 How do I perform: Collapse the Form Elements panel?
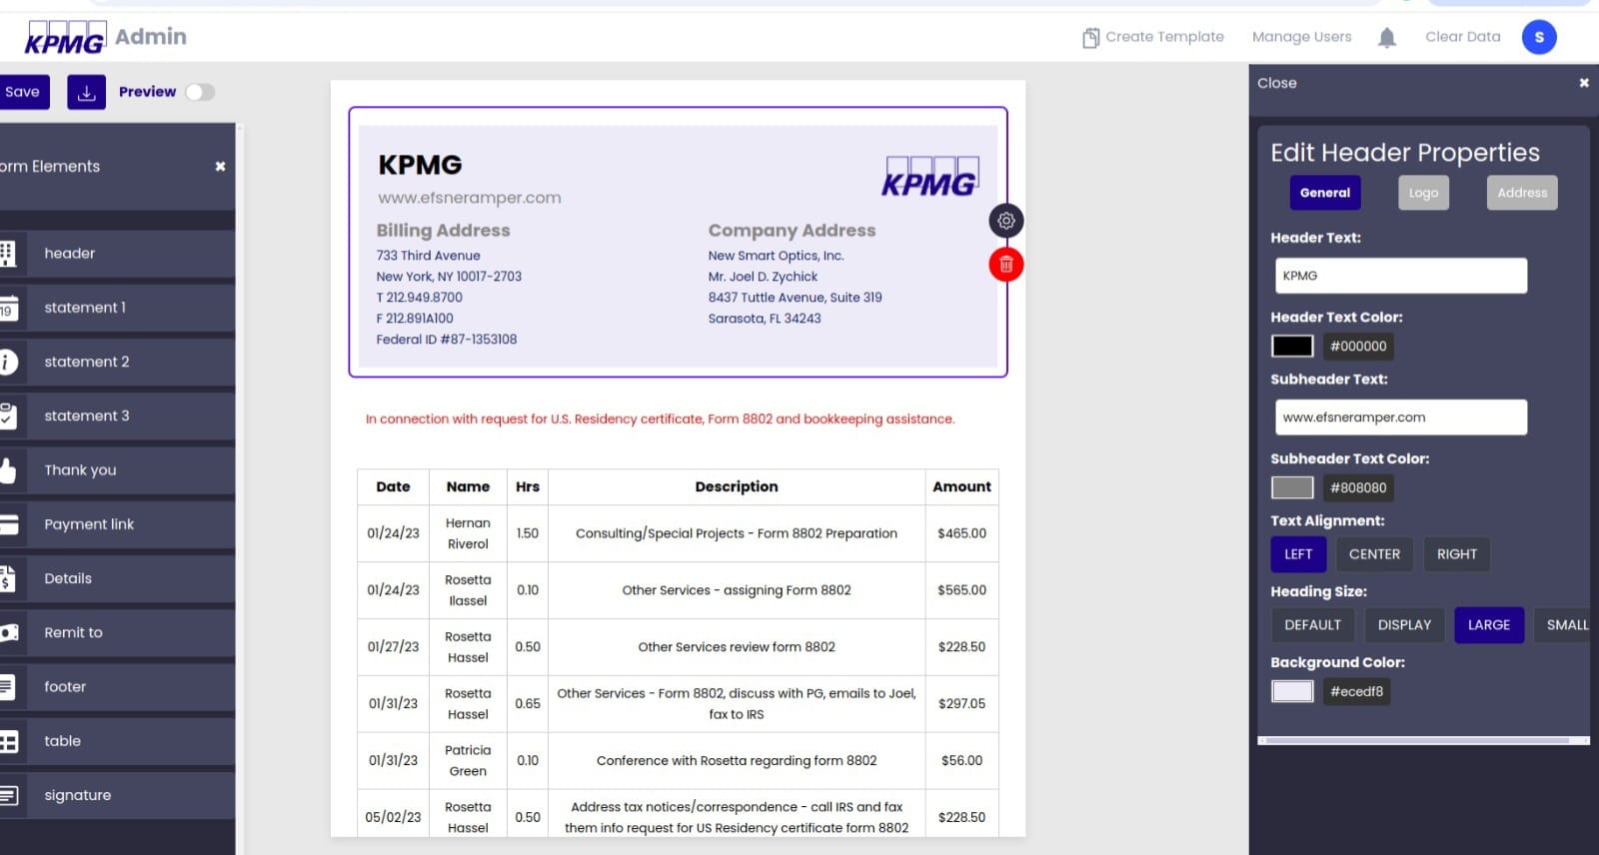(220, 167)
